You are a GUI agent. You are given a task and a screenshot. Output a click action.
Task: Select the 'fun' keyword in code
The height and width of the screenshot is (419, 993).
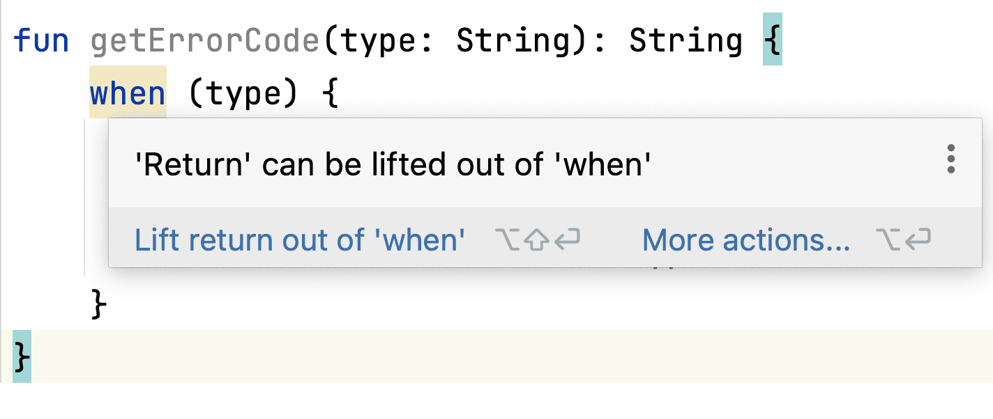[40, 40]
